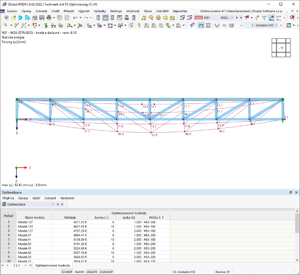Open the 1 - Globální XYZ dropdown

(x=262, y=25)
